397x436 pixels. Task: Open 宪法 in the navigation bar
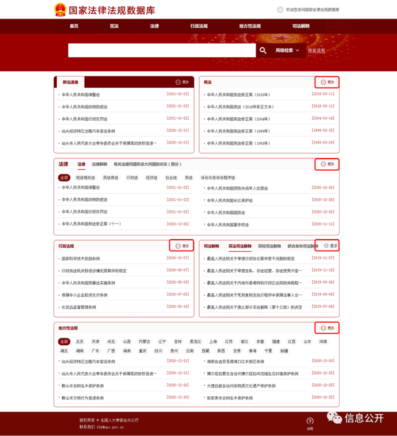pos(114,26)
